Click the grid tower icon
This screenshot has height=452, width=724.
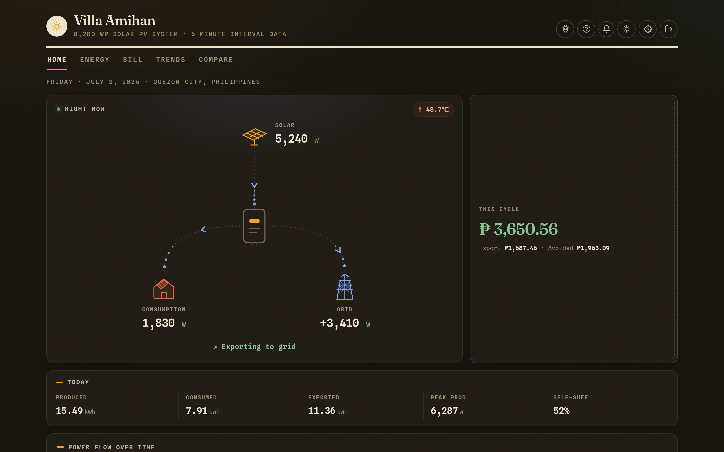(x=345, y=287)
